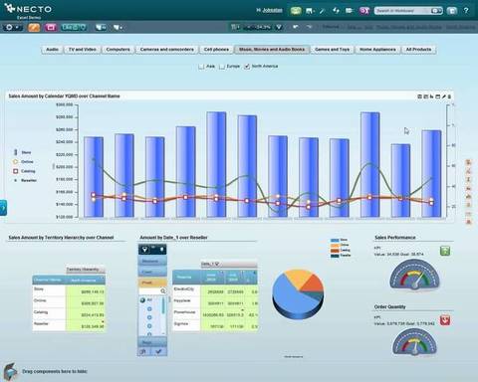This screenshot has width=478, height=382.
Task: Click the Johnston user name link
Action: 272,11
